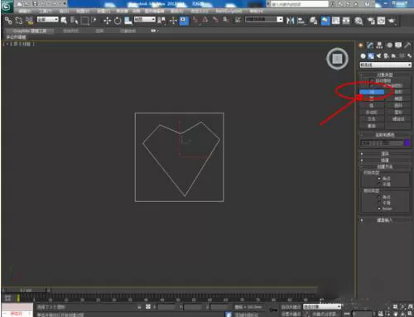The width and height of the screenshot is (414, 317).
Task: Open the 选定对象 key target dropdown
Action: [322, 307]
